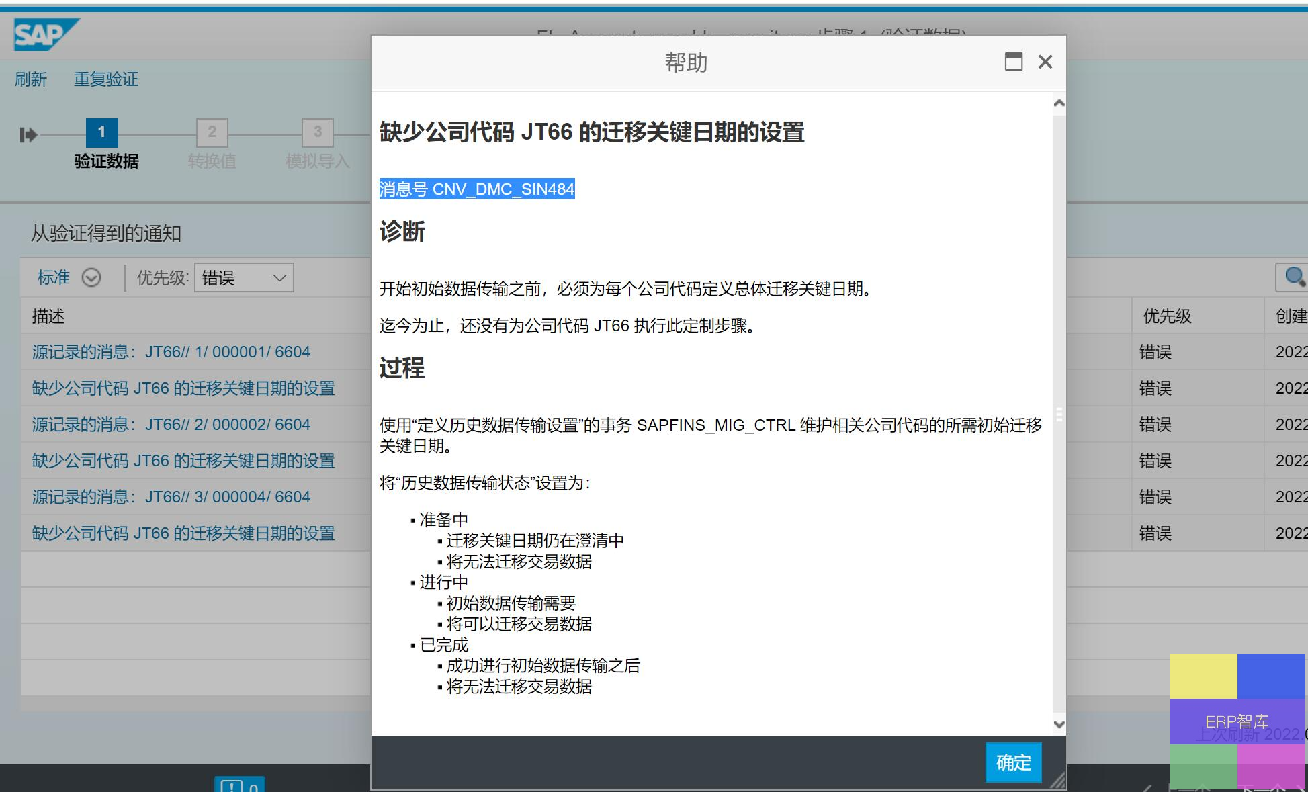This screenshot has height=792, width=1308.
Task: Open the 优先级 错误 filter dropdown
Action: (244, 277)
